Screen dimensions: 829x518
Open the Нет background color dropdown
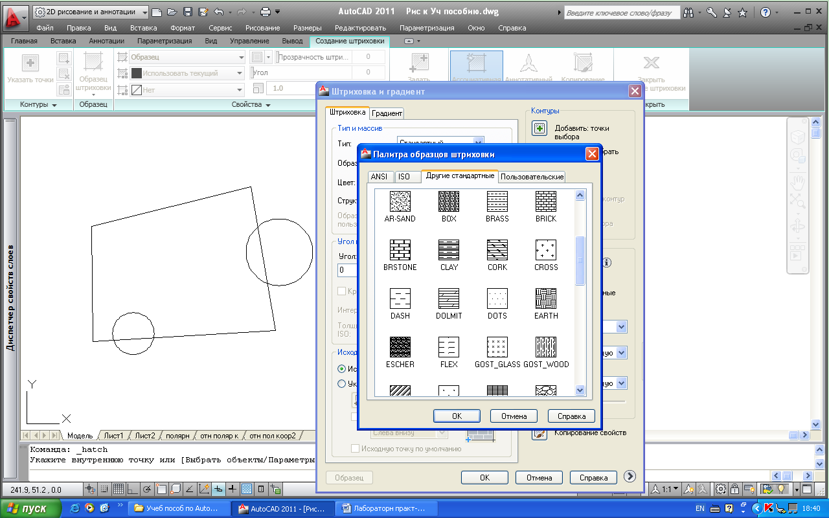coord(187,90)
